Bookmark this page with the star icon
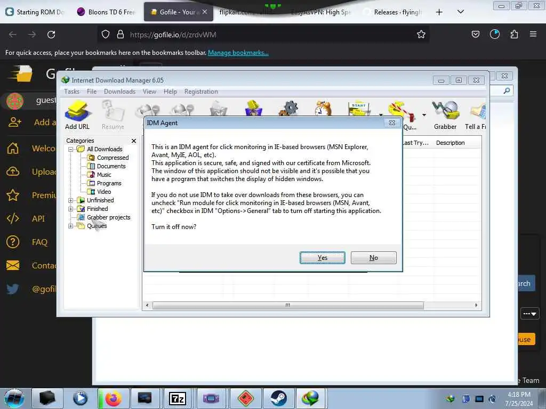546x409 pixels. tap(421, 34)
